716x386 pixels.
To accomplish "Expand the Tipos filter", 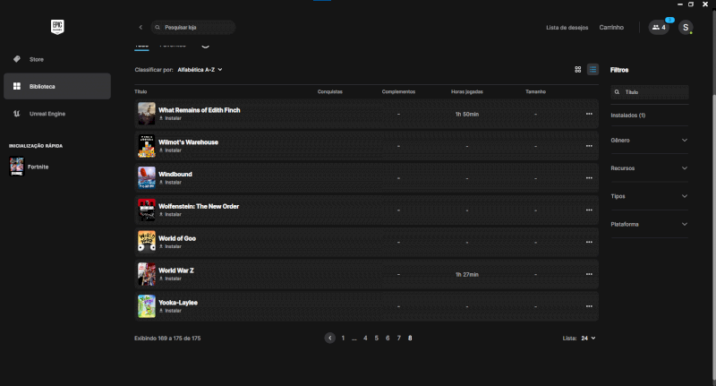I will [649, 196].
